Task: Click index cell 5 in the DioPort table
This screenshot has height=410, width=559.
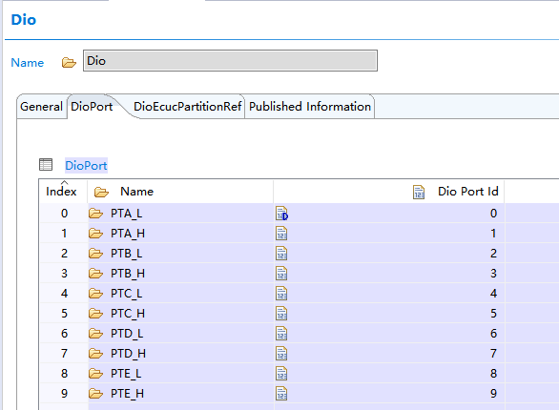Action: [x=64, y=313]
